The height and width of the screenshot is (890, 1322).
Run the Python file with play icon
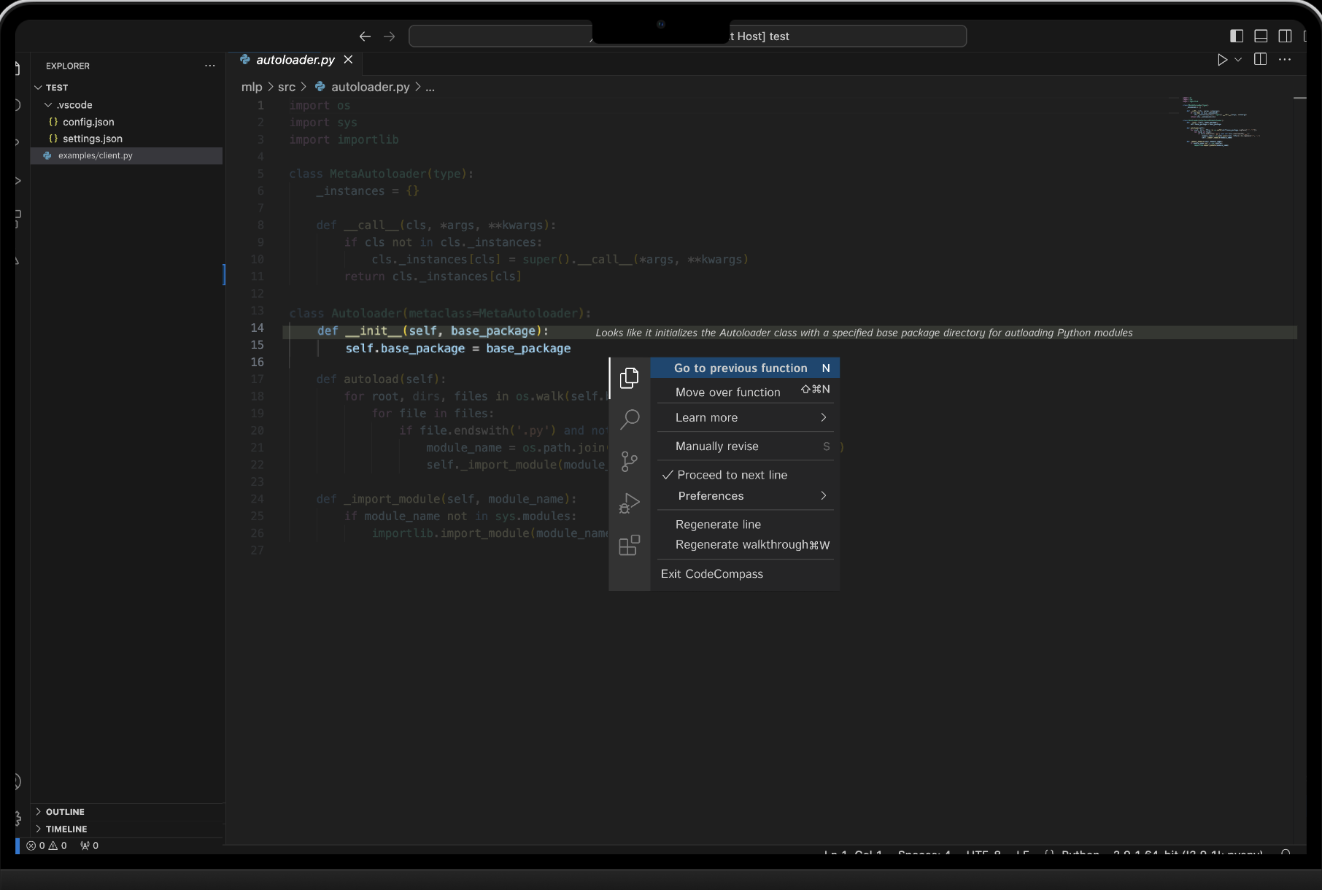pyautogui.click(x=1222, y=60)
